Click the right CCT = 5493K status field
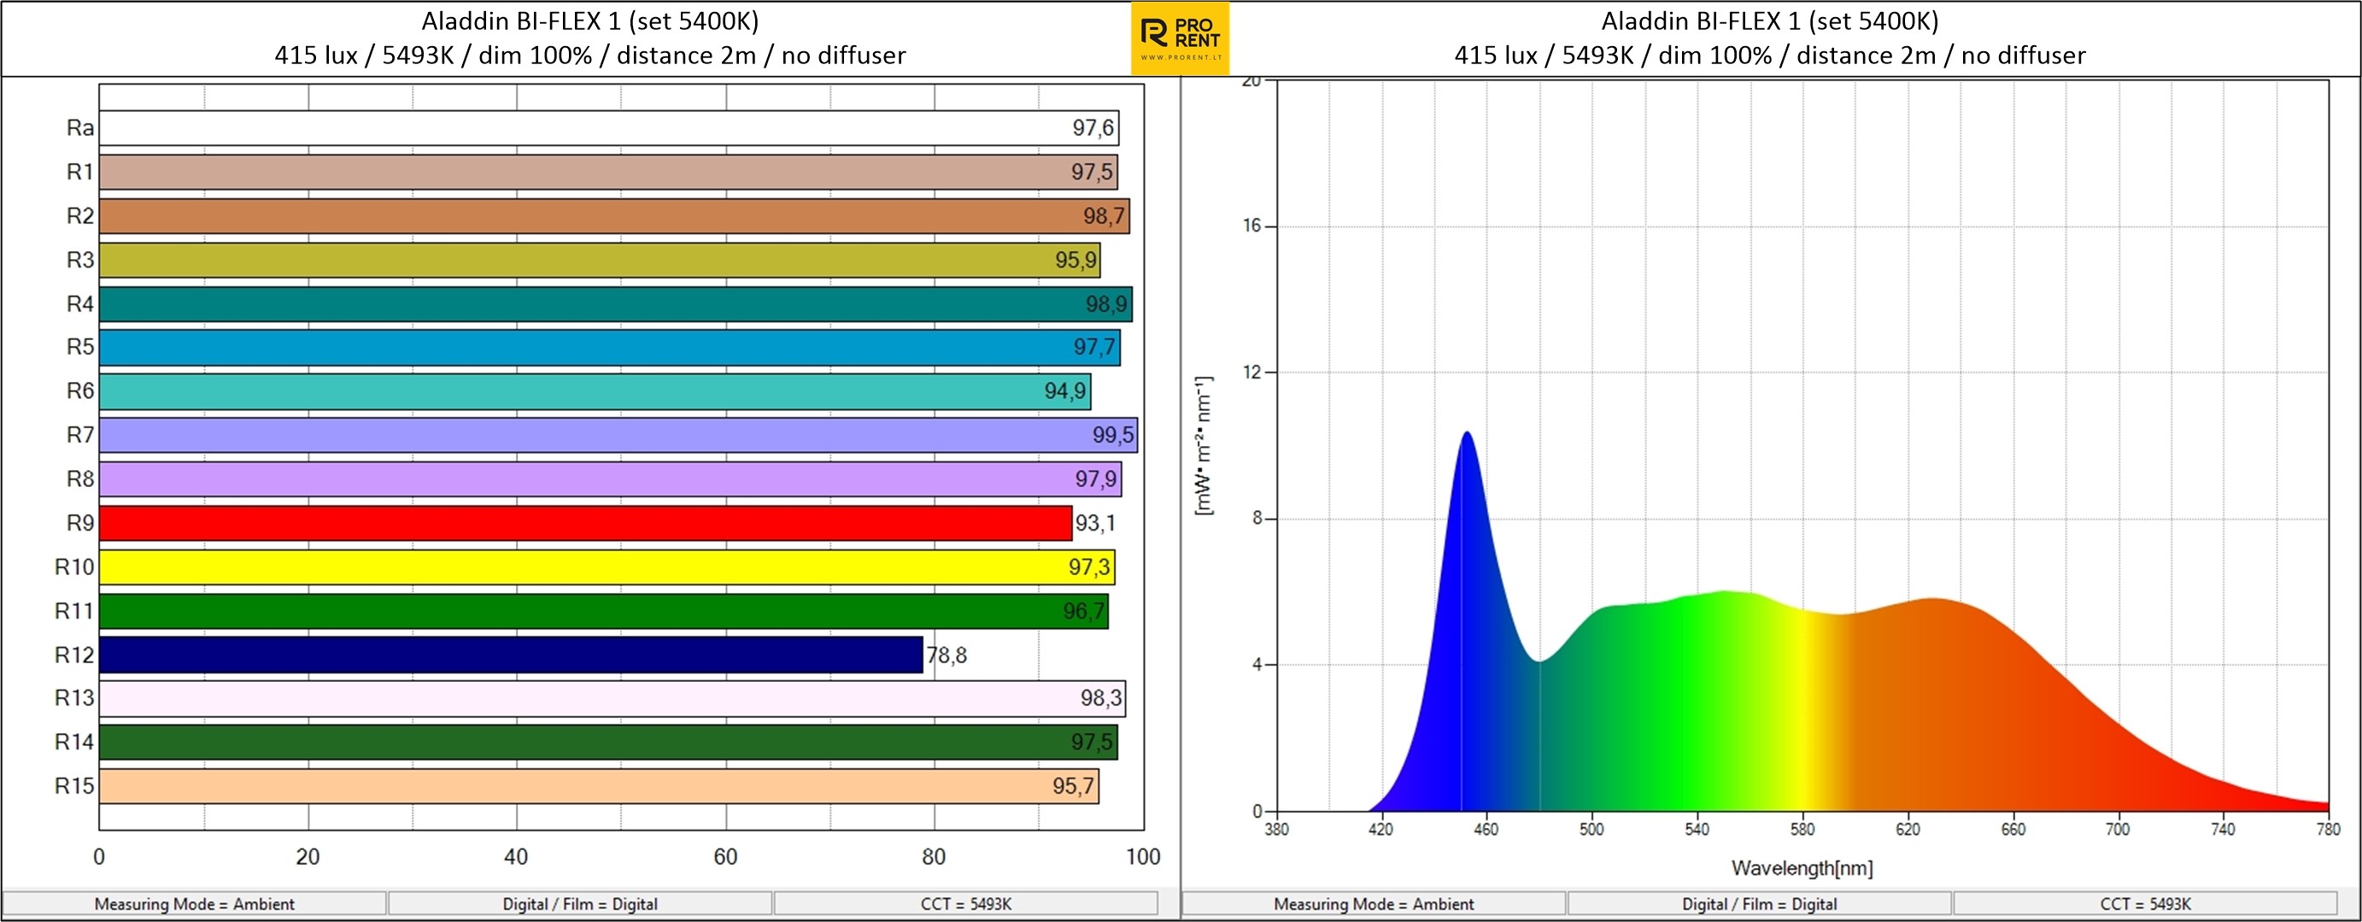This screenshot has width=2362, height=922. (2146, 904)
